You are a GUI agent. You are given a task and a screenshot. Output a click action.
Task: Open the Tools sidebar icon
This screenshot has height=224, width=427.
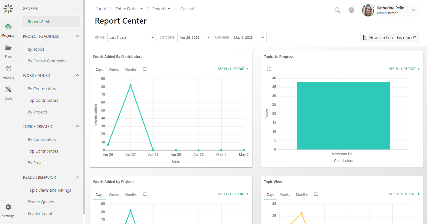8,90
